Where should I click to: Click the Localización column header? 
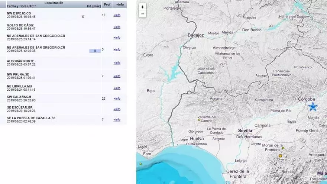click(54, 3)
